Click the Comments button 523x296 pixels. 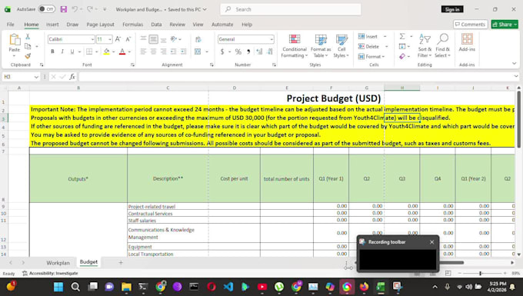470,25
